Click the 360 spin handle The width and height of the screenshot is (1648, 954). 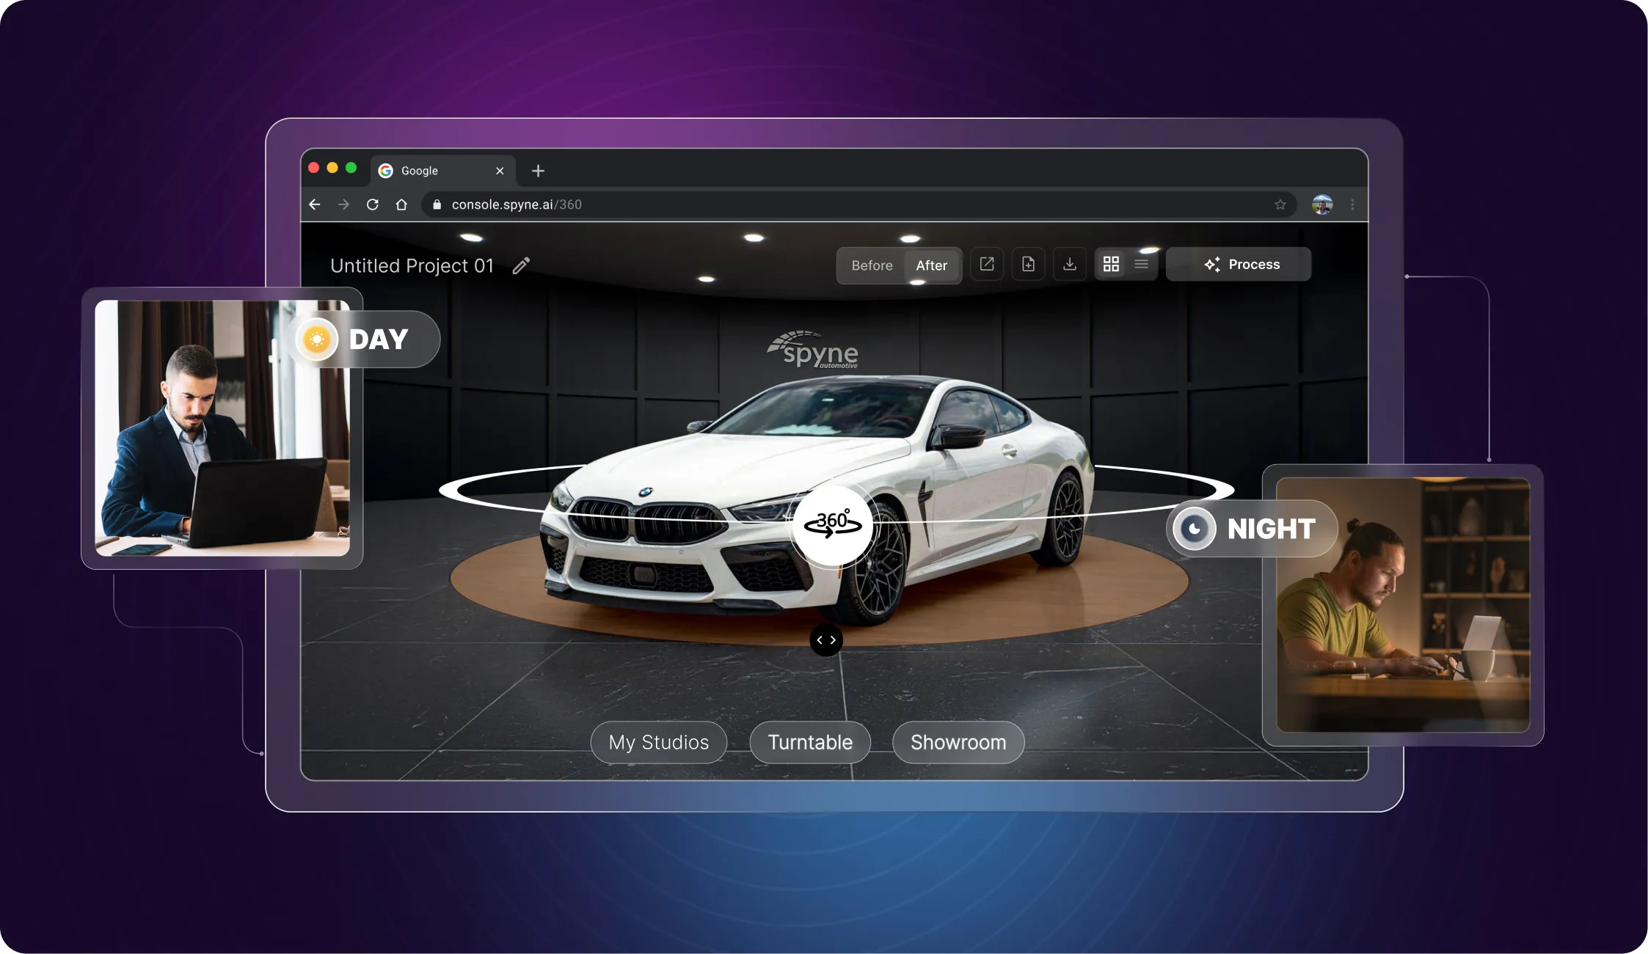coord(832,524)
